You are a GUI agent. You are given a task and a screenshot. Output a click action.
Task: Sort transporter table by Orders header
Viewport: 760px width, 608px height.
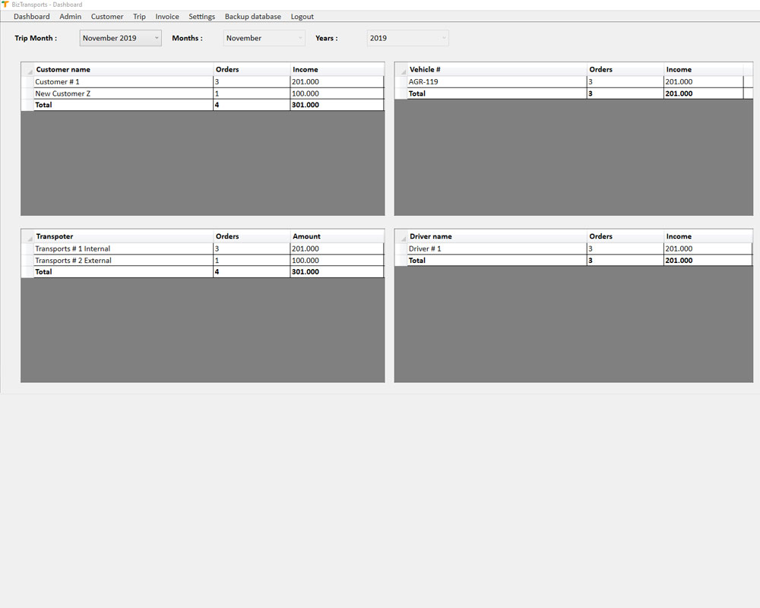252,236
